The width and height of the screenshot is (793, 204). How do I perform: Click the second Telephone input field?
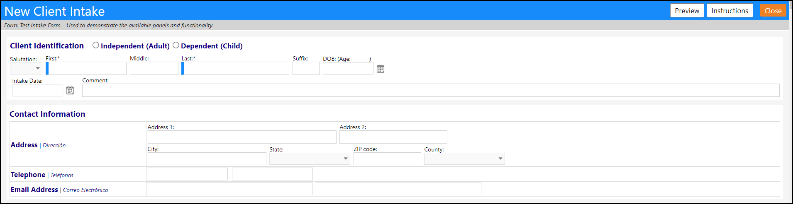pyautogui.click(x=272, y=174)
